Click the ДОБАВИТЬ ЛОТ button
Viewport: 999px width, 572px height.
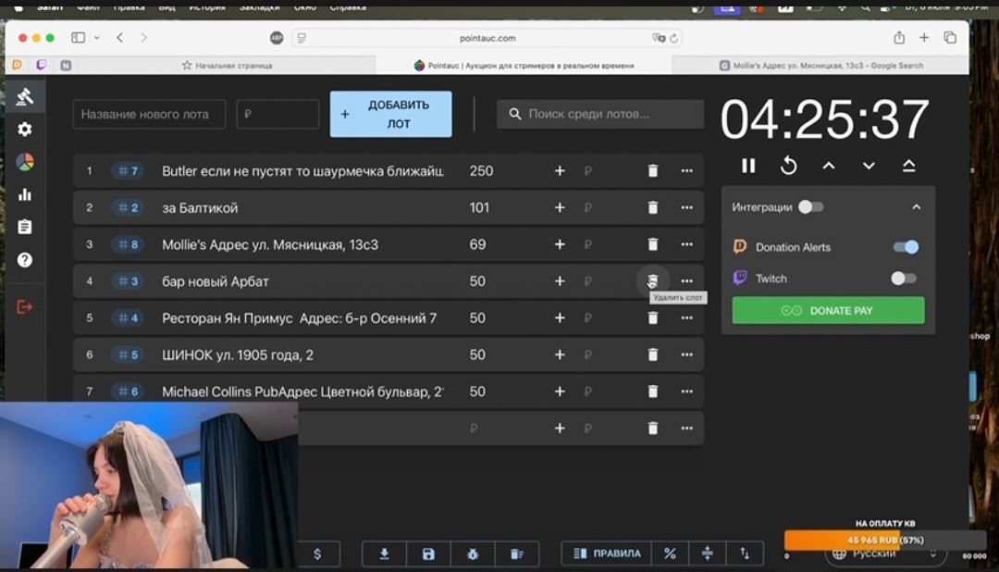pyautogui.click(x=390, y=114)
